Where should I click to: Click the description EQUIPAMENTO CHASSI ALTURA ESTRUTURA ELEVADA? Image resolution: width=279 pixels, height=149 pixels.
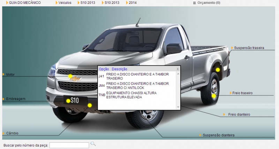click(131, 95)
